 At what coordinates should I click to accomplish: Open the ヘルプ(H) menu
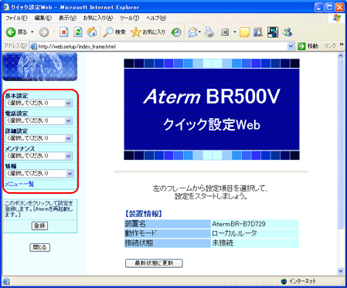click(156, 18)
